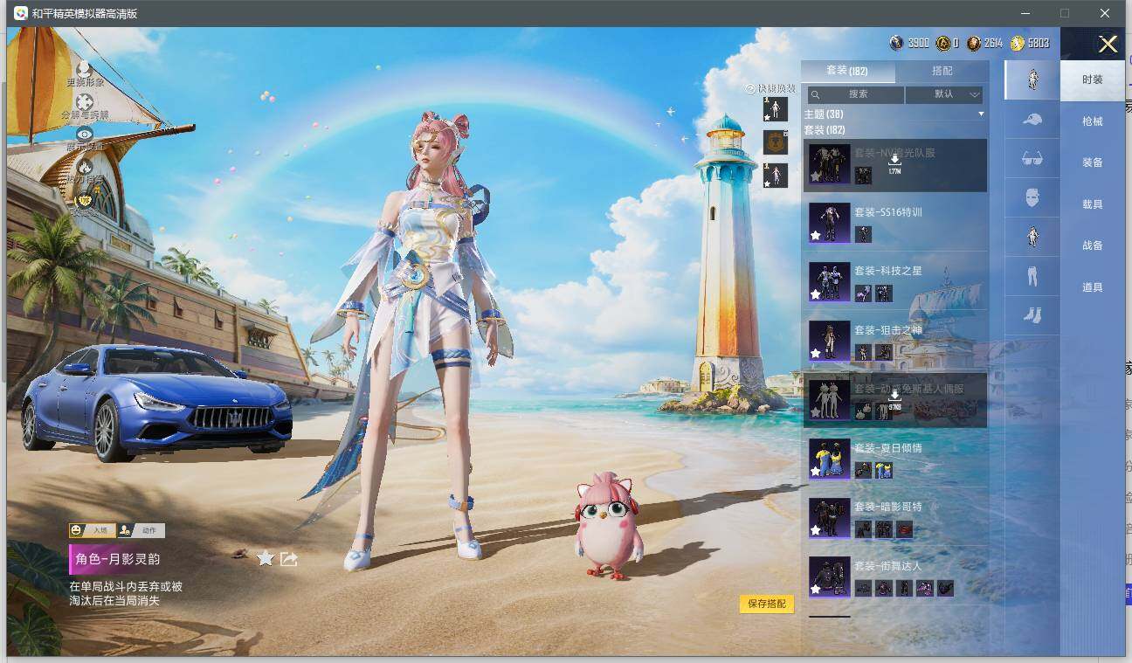
Task: Click fifth item icon under 套装-街舞达人
Action: coord(945,589)
